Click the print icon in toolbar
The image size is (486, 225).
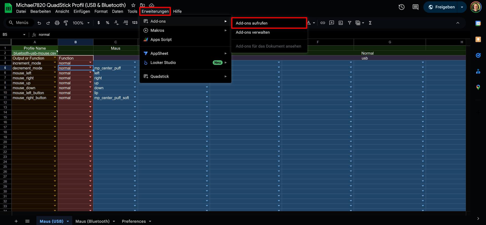57,23
